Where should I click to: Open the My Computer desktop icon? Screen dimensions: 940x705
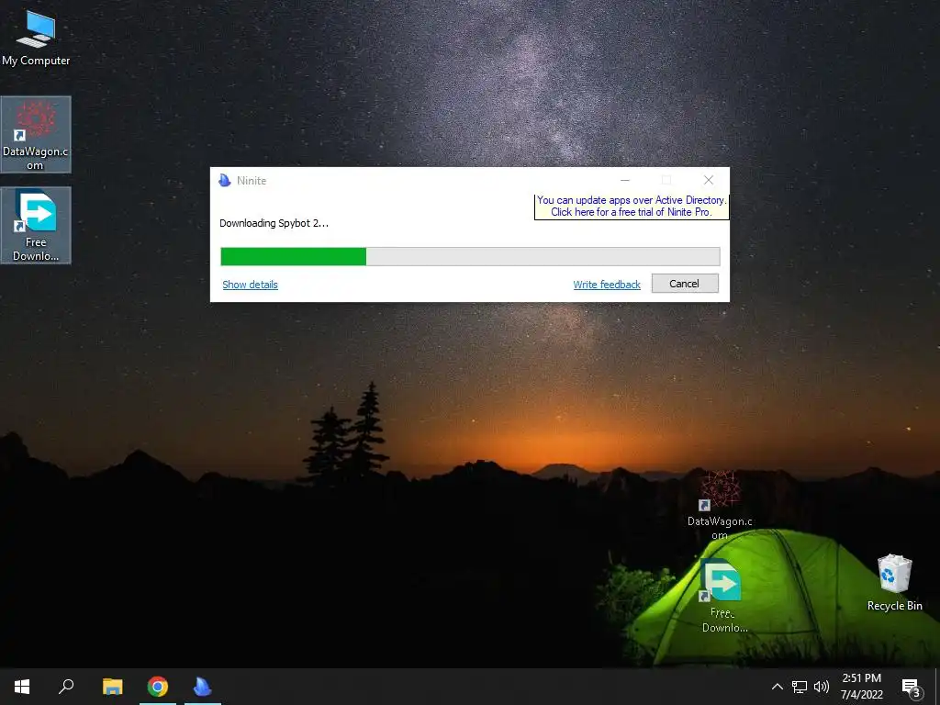[x=36, y=39]
